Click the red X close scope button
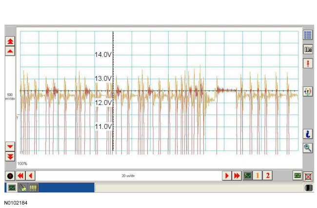 (308, 176)
